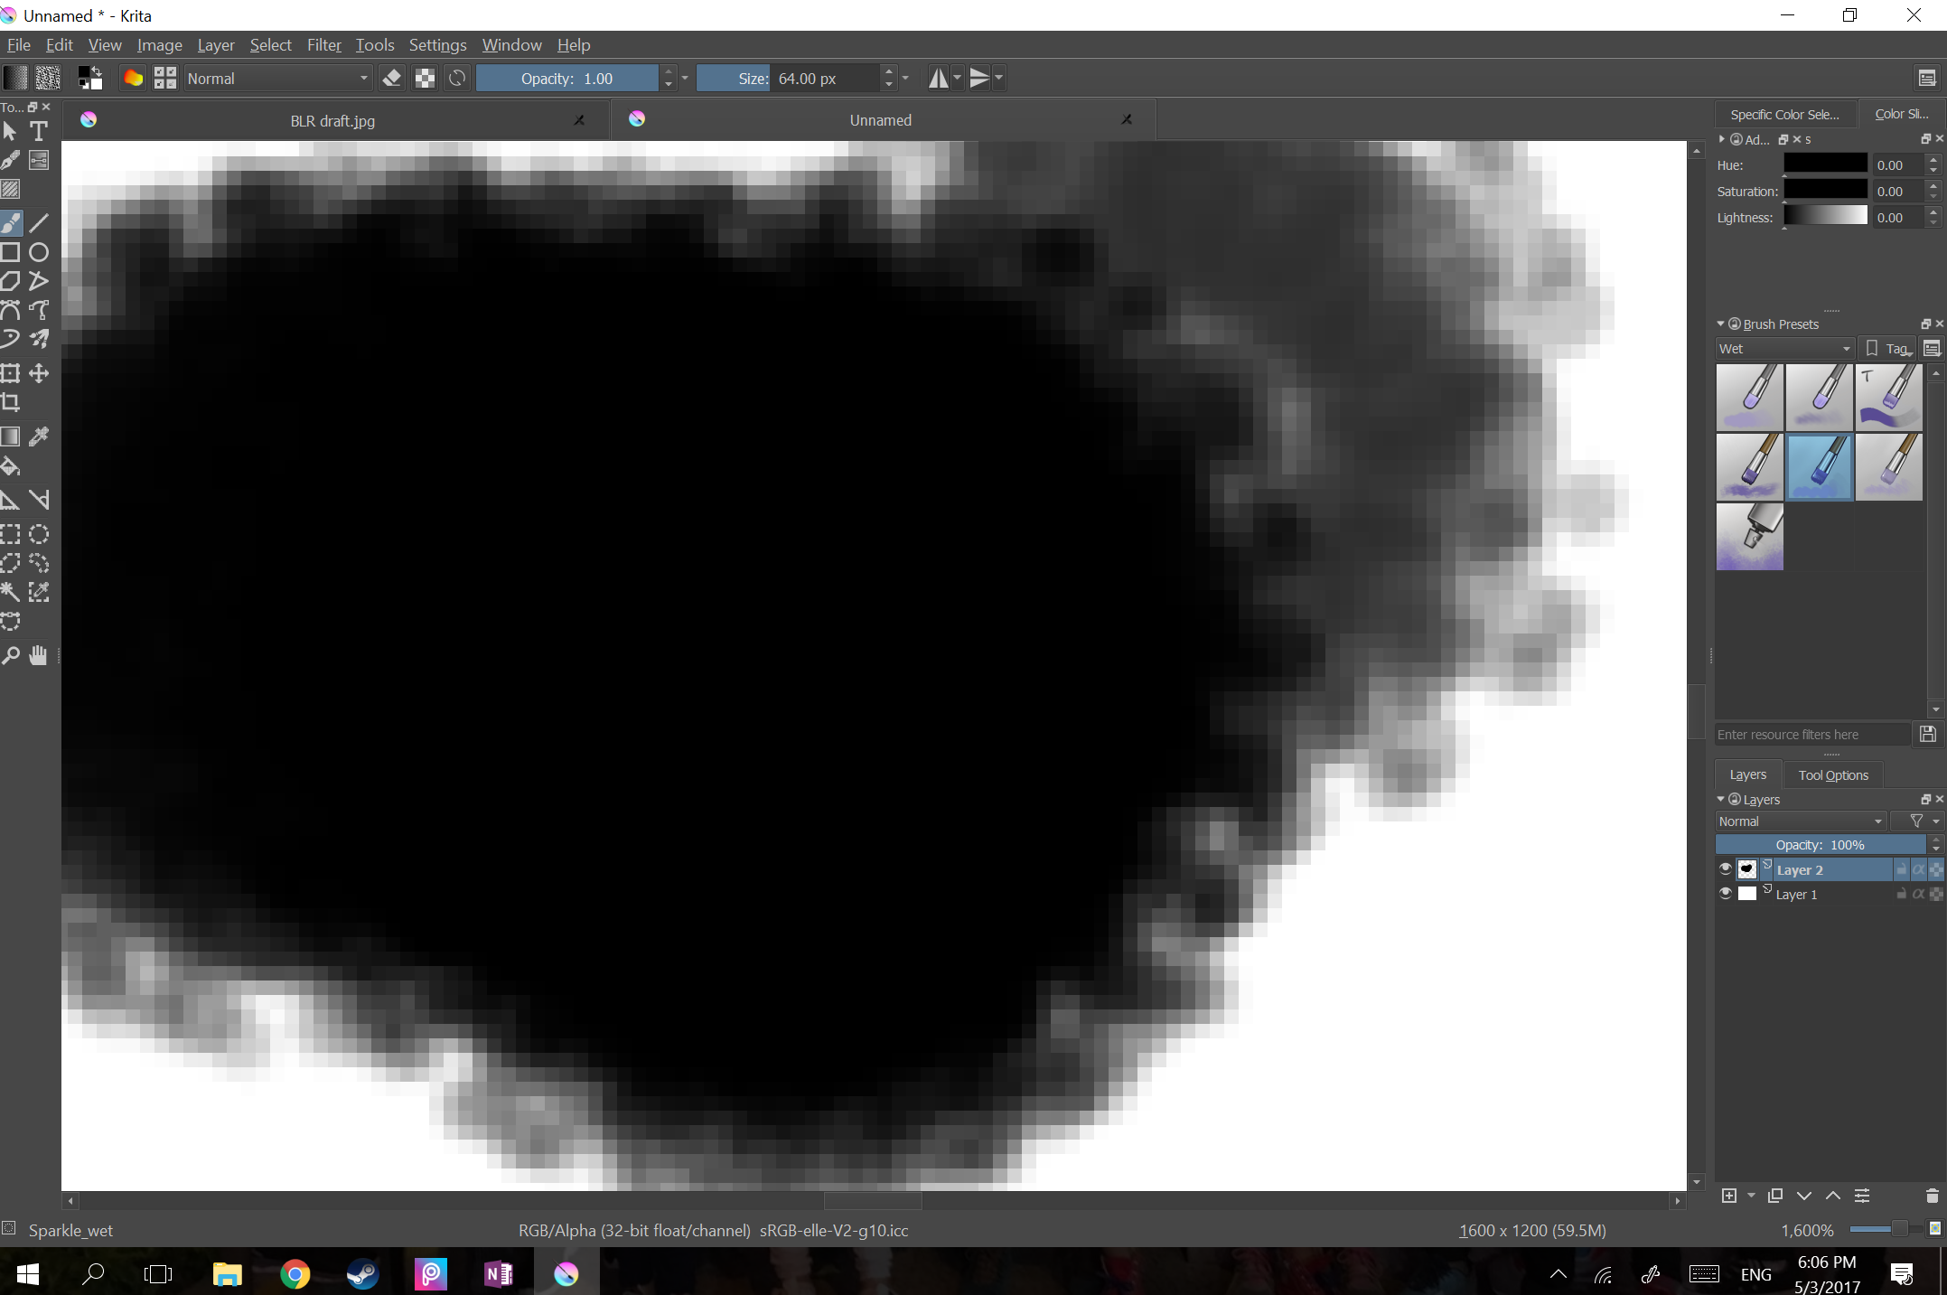This screenshot has height=1295, width=1947.
Task: Toggle visibility of Layer 1
Action: click(1726, 894)
